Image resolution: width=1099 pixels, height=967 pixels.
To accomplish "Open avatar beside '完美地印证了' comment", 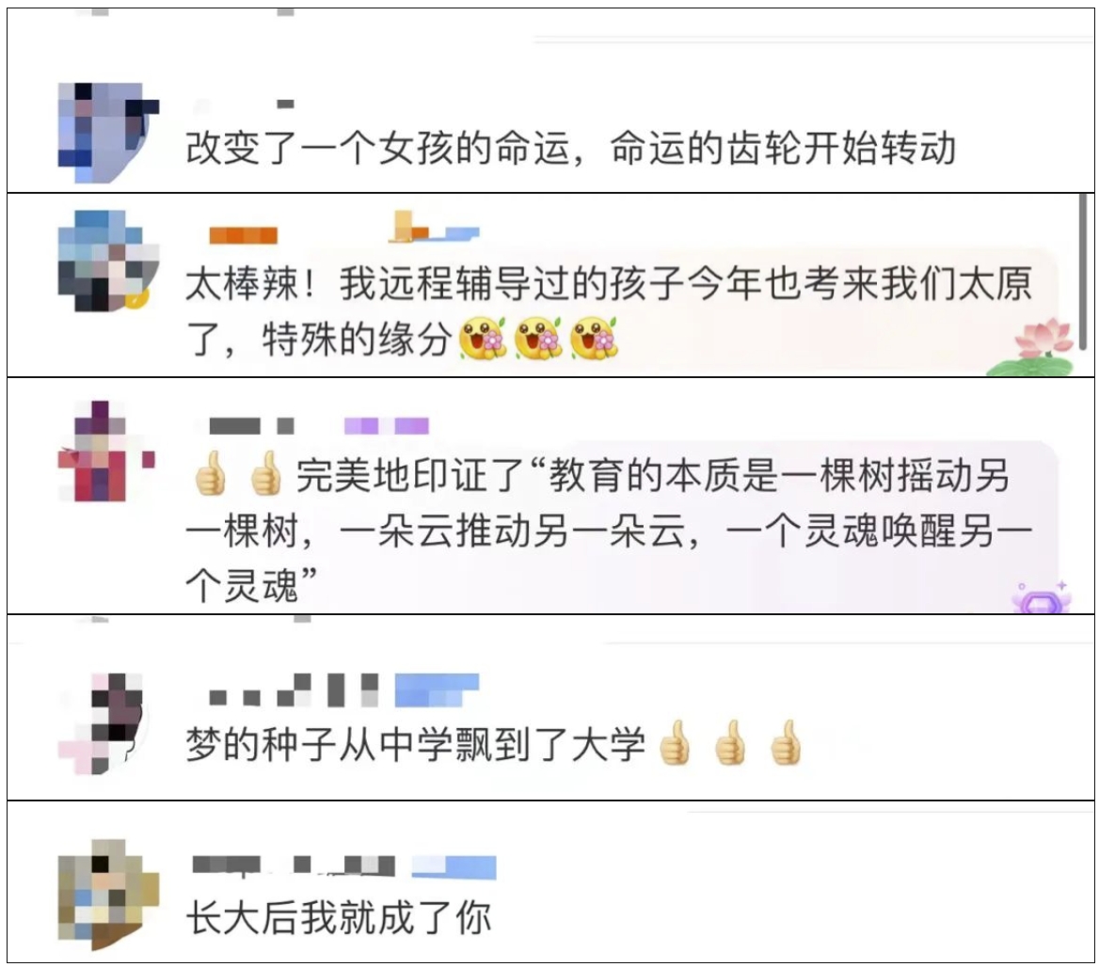I will pyautogui.click(x=106, y=452).
